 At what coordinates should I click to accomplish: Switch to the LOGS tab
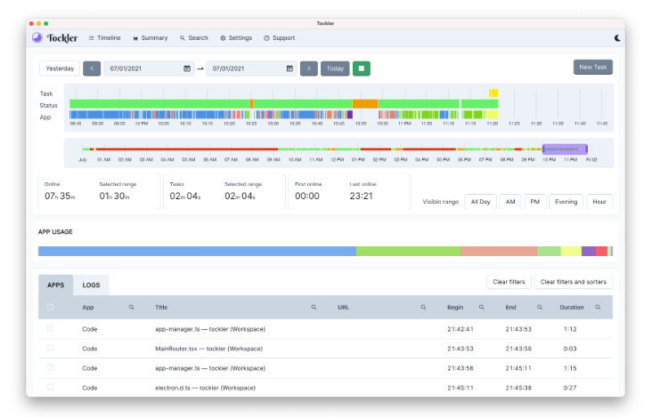pyautogui.click(x=91, y=285)
